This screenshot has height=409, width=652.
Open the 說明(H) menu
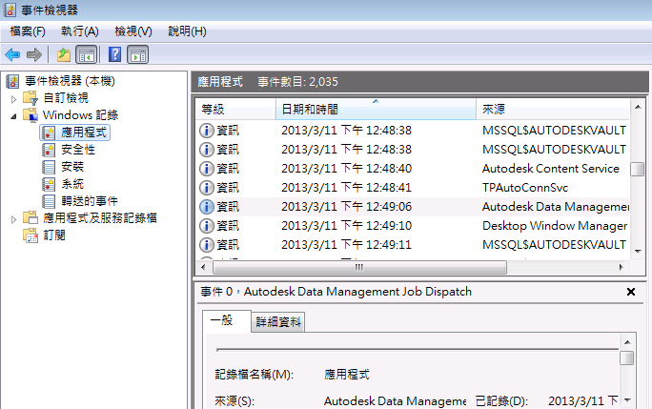coord(187,31)
